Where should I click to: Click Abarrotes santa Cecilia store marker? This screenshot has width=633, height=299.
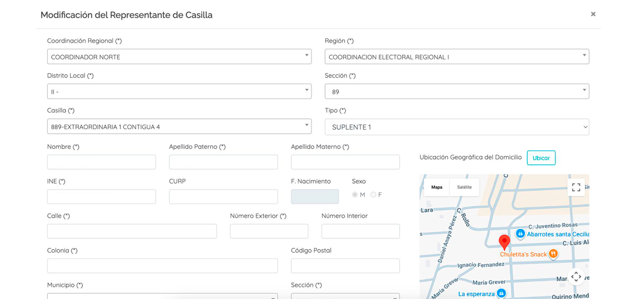520,234
